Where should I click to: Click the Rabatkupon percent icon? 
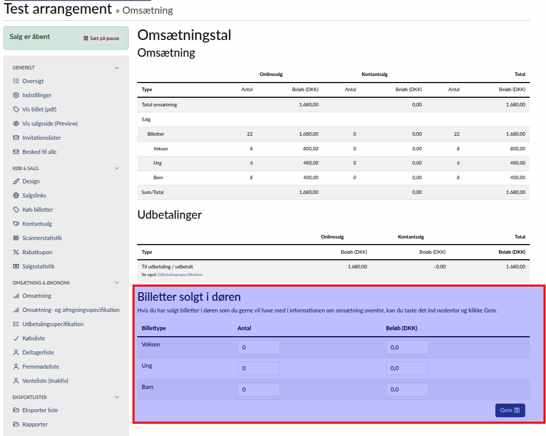[16, 252]
